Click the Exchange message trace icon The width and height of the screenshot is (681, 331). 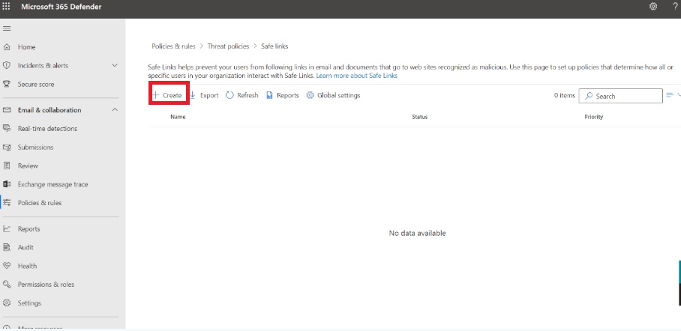7,184
